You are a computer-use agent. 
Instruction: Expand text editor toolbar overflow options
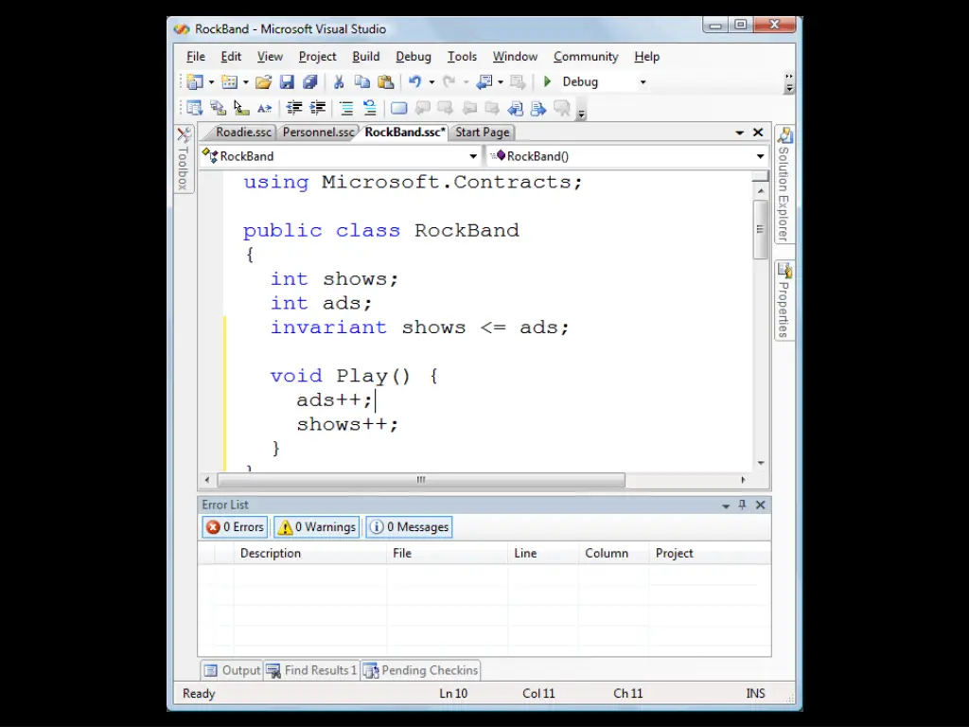[582, 112]
